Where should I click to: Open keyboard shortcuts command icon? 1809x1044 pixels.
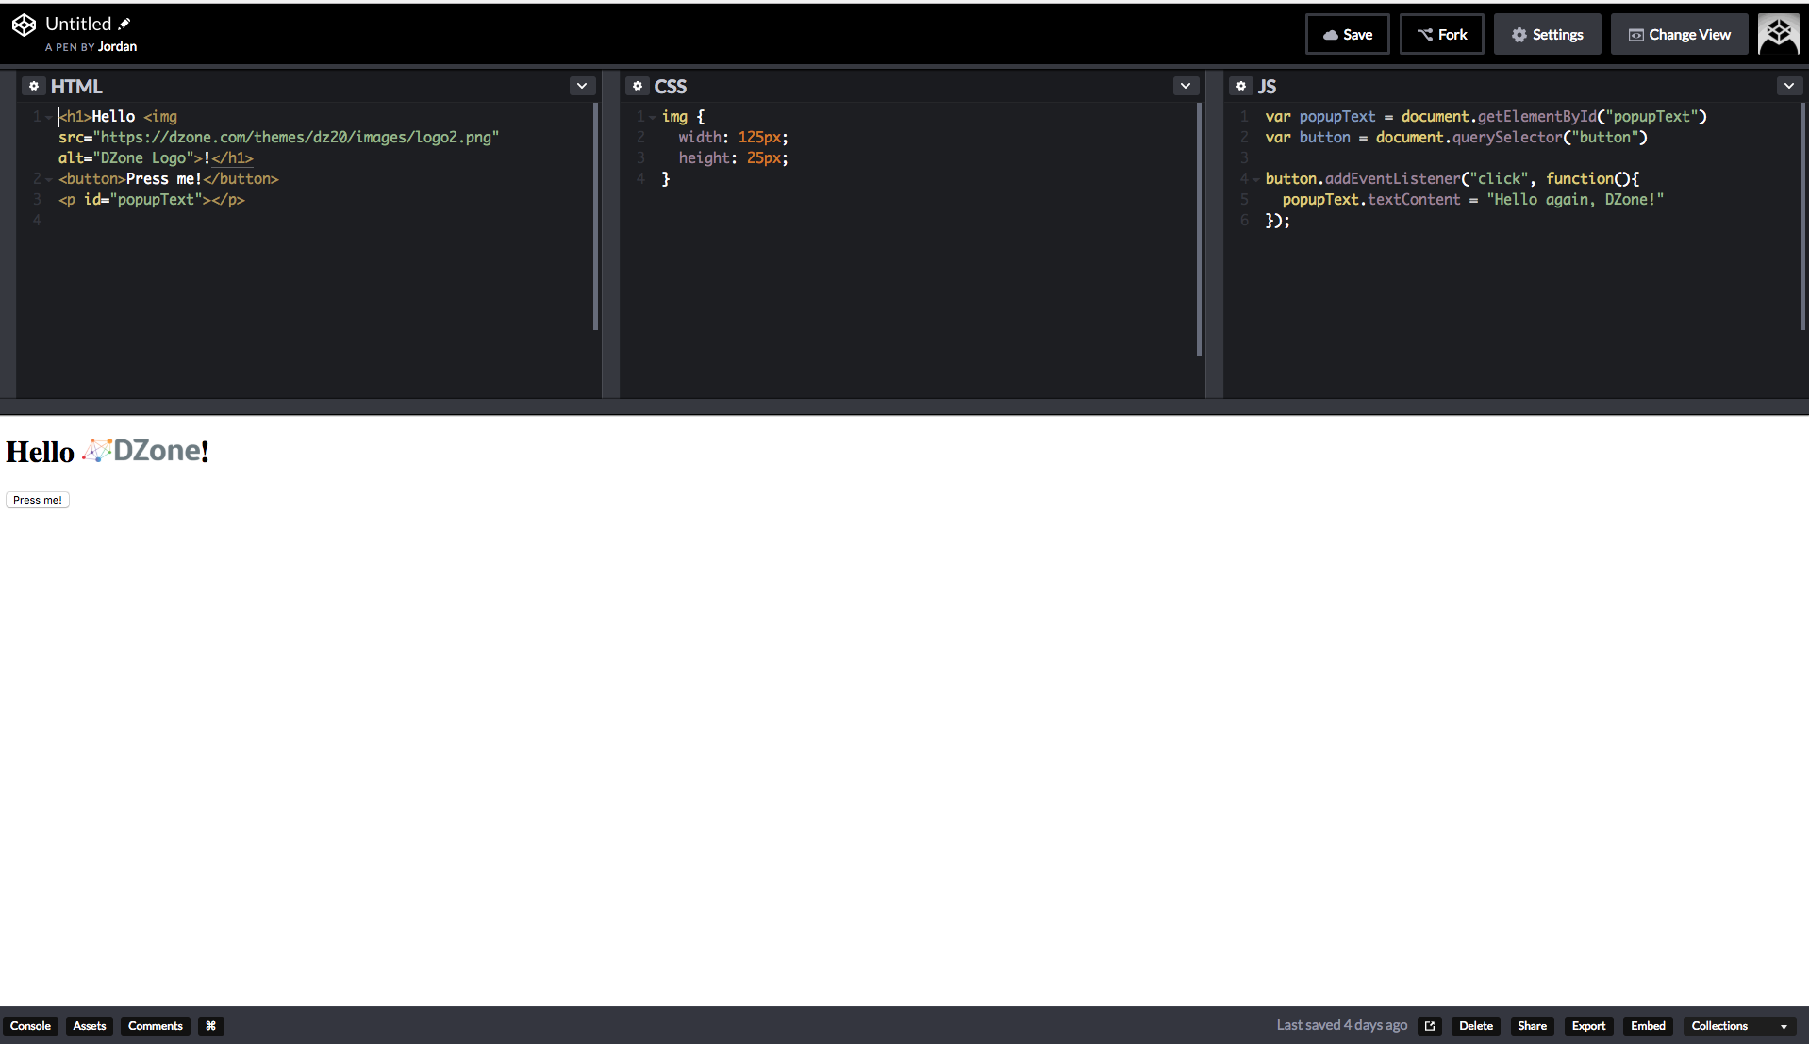[210, 1026]
